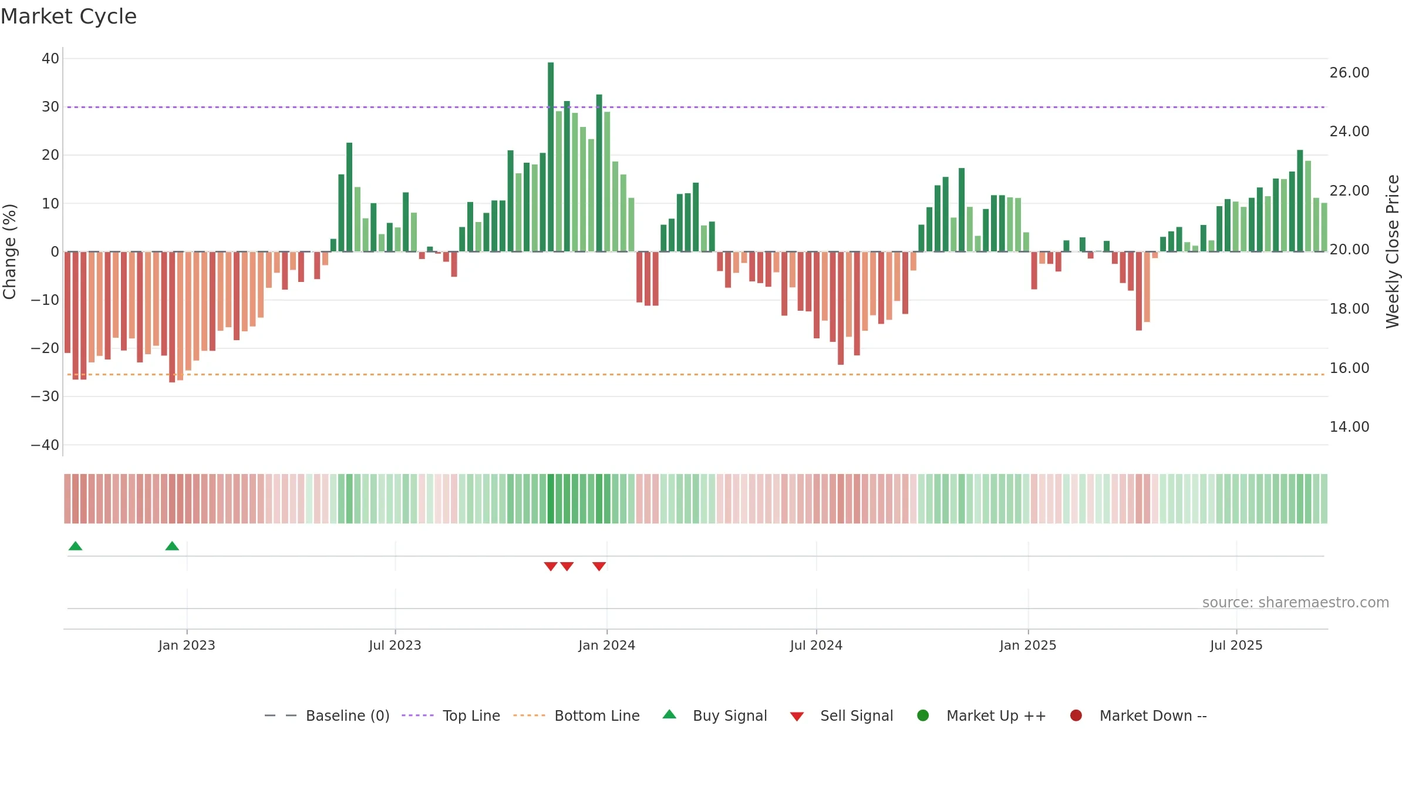Screen dimensions: 1409x793
Task: Click the Weekly Close Price axis title
Action: 1393,251
